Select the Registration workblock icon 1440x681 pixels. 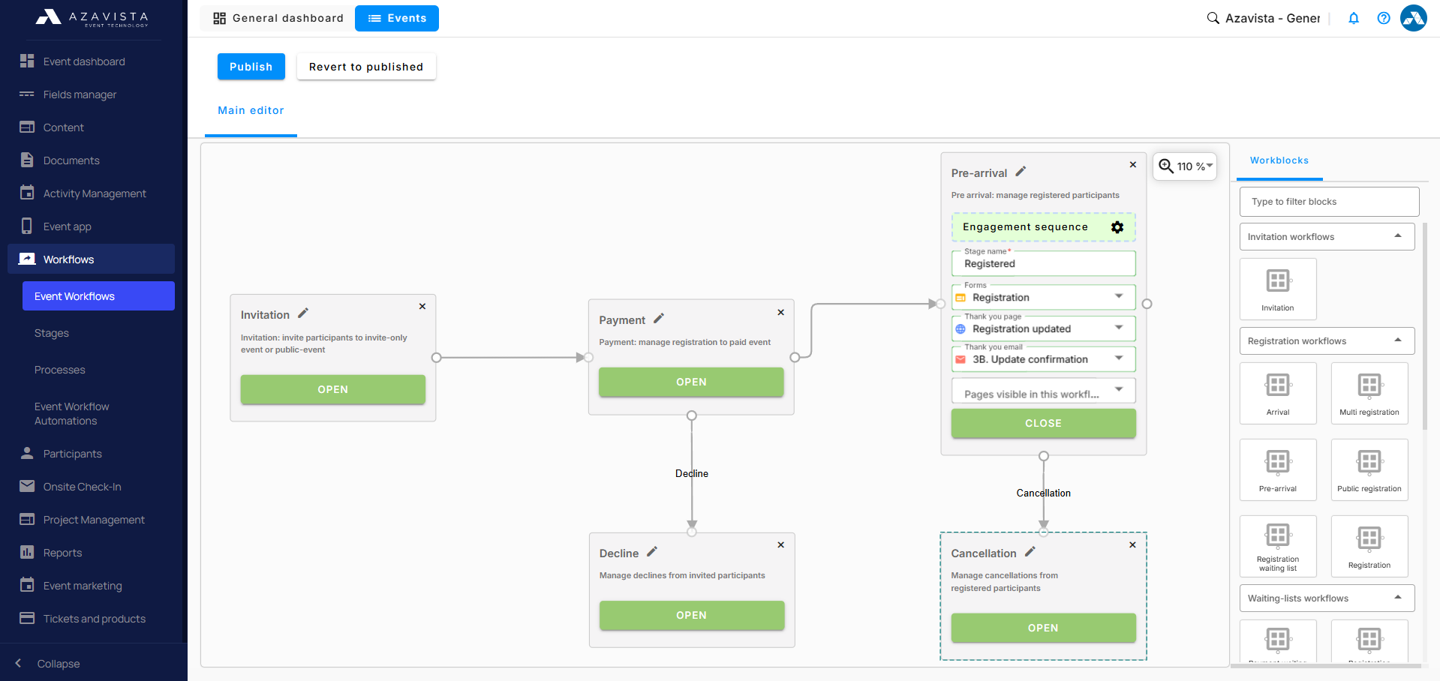(1369, 546)
